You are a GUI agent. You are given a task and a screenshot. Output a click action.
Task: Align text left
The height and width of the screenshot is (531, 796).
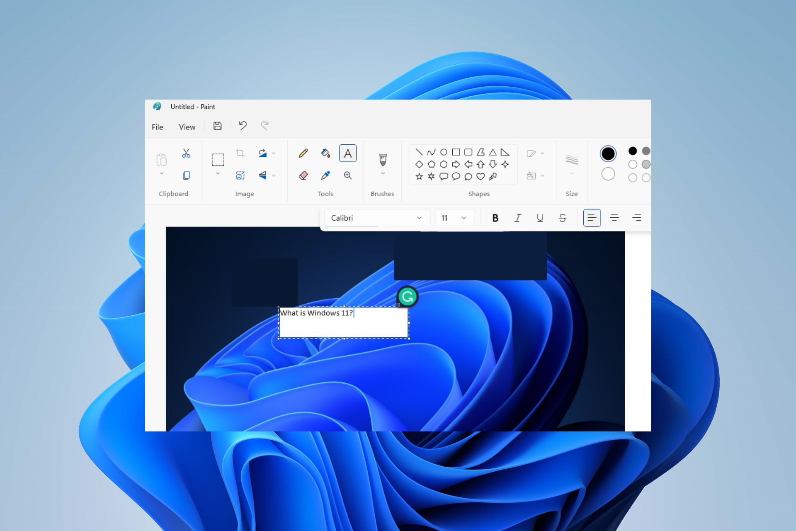tap(592, 218)
